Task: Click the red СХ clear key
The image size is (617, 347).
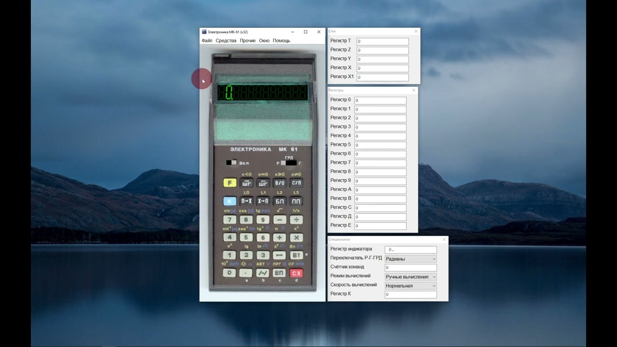Action: (x=296, y=273)
